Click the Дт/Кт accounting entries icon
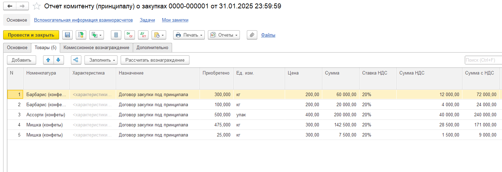The image size is (502, 172). click(x=143, y=35)
